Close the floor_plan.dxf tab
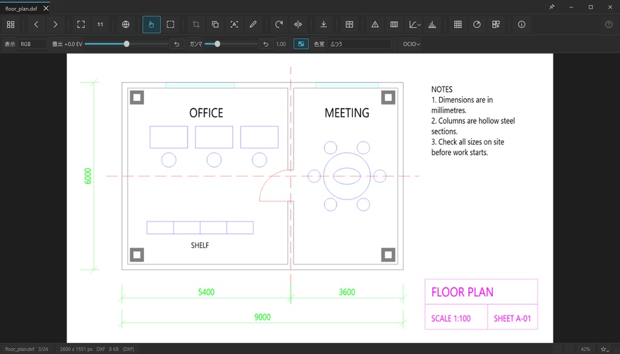Screen dimensions: 620x354 (46, 8)
